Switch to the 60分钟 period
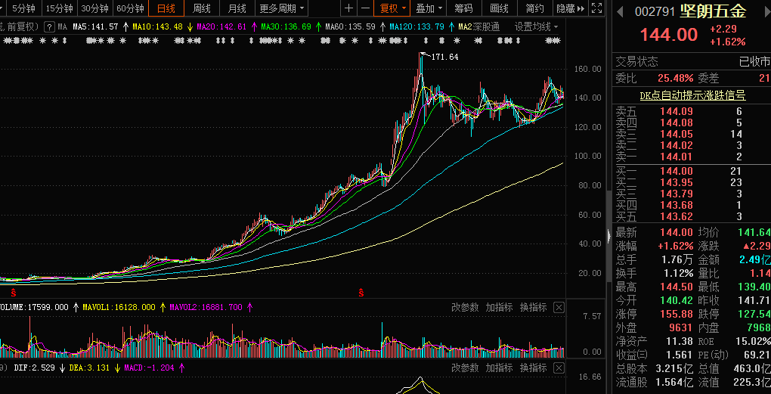Screen dimensions: 771x394 coord(130,8)
